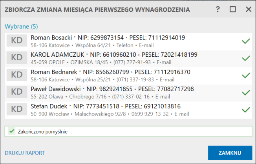The image size is (256, 164).
Task: Click green checkmark beside Roman Bosacki
Action: (x=246, y=41)
